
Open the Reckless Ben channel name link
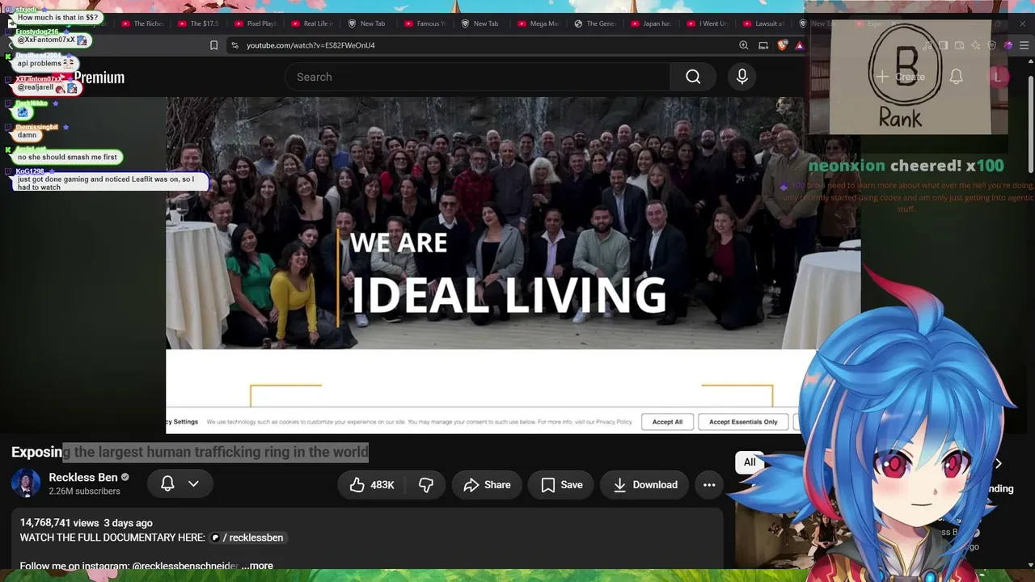pos(83,477)
